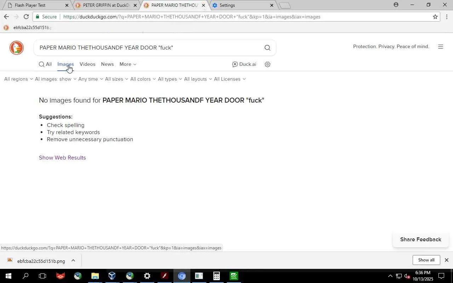Expand the All sizes filter

click(116, 79)
